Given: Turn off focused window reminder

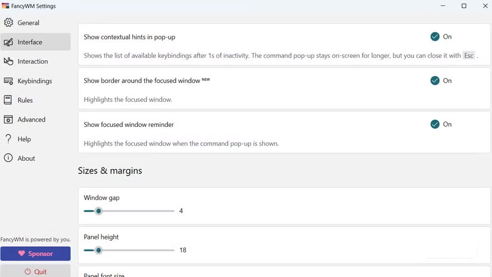Looking at the screenshot, I should click(435, 125).
